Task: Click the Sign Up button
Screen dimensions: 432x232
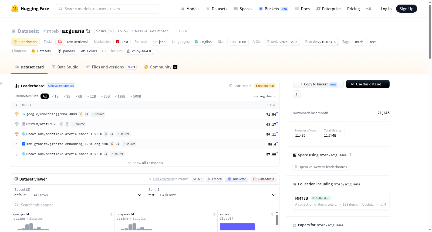Action: click(406, 9)
